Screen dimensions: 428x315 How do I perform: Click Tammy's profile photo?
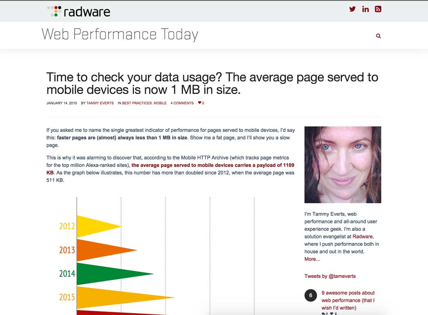point(342,164)
